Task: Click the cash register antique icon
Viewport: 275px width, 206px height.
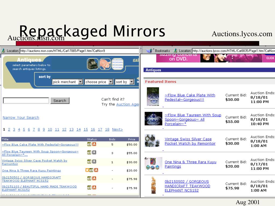Action: (x=93, y=64)
